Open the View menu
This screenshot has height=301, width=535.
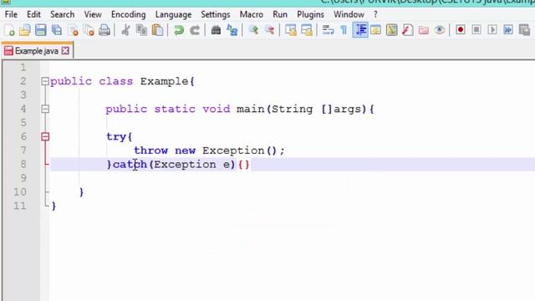(x=93, y=15)
